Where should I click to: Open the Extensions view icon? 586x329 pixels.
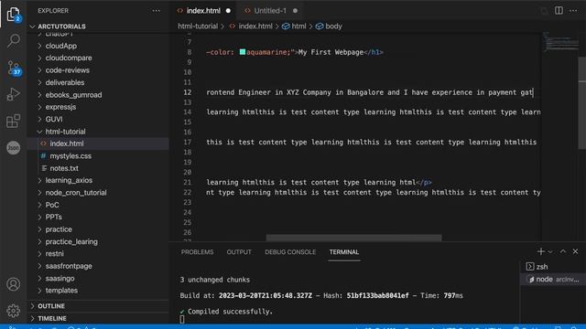tap(13, 121)
